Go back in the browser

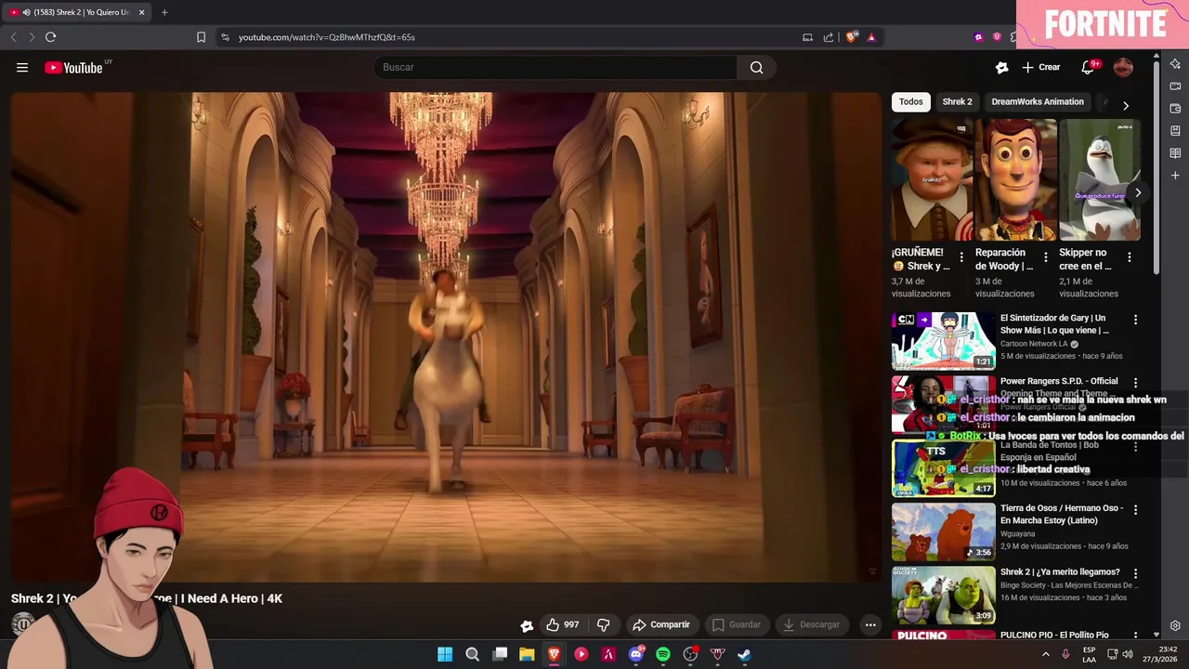click(x=13, y=37)
